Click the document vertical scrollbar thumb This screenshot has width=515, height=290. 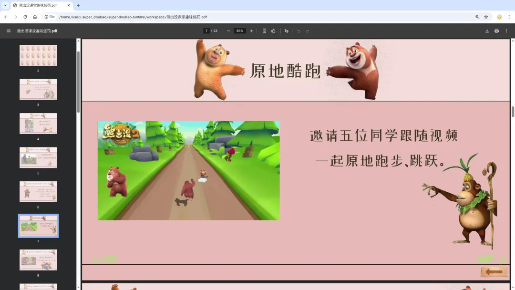513,112
